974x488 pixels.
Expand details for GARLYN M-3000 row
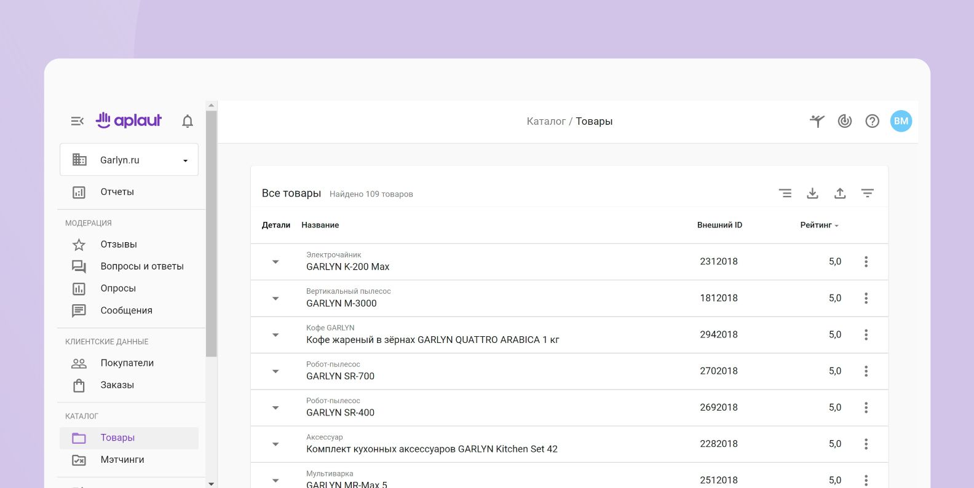pyautogui.click(x=275, y=299)
